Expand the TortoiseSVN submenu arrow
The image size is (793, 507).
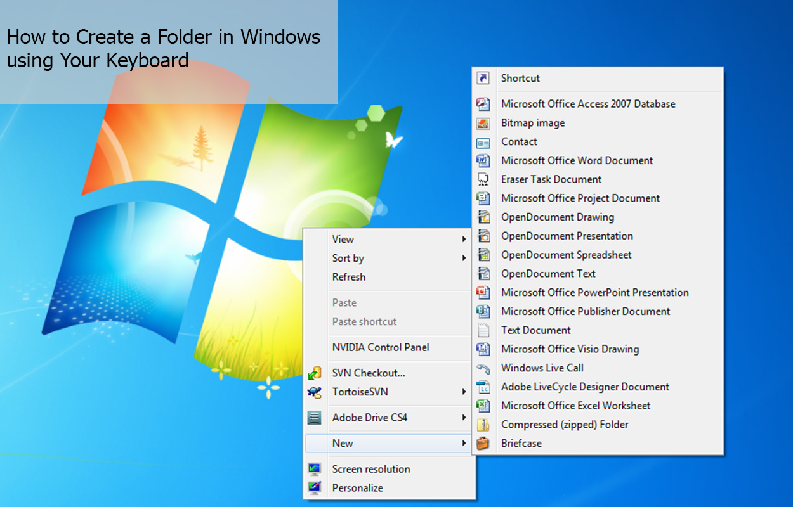pos(464,392)
